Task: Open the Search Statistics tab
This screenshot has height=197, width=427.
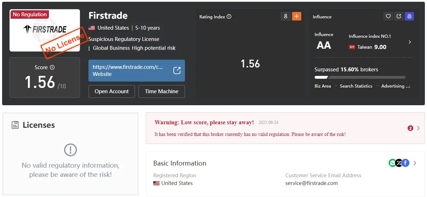Action: [356, 86]
